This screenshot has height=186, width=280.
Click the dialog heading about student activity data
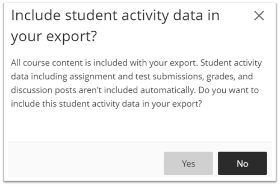[x=115, y=26]
